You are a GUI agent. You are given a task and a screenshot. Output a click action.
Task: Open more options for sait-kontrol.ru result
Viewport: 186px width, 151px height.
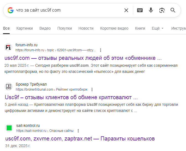pyautogui.click(x=78, y=131)
